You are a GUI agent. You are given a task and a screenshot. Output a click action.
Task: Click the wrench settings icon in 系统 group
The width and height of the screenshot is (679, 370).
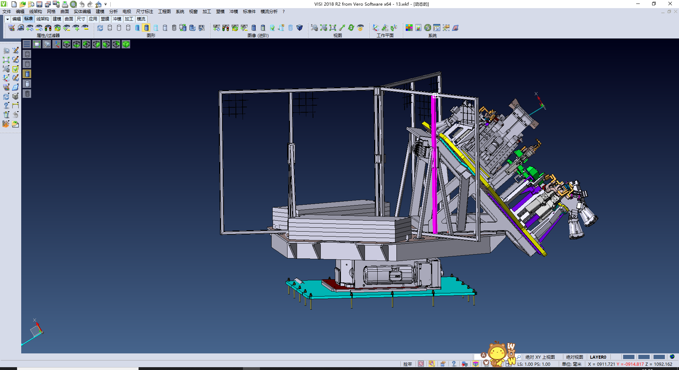[428, 28]
